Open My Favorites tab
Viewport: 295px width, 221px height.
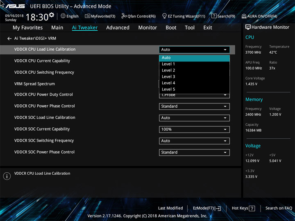coord(28,28)
